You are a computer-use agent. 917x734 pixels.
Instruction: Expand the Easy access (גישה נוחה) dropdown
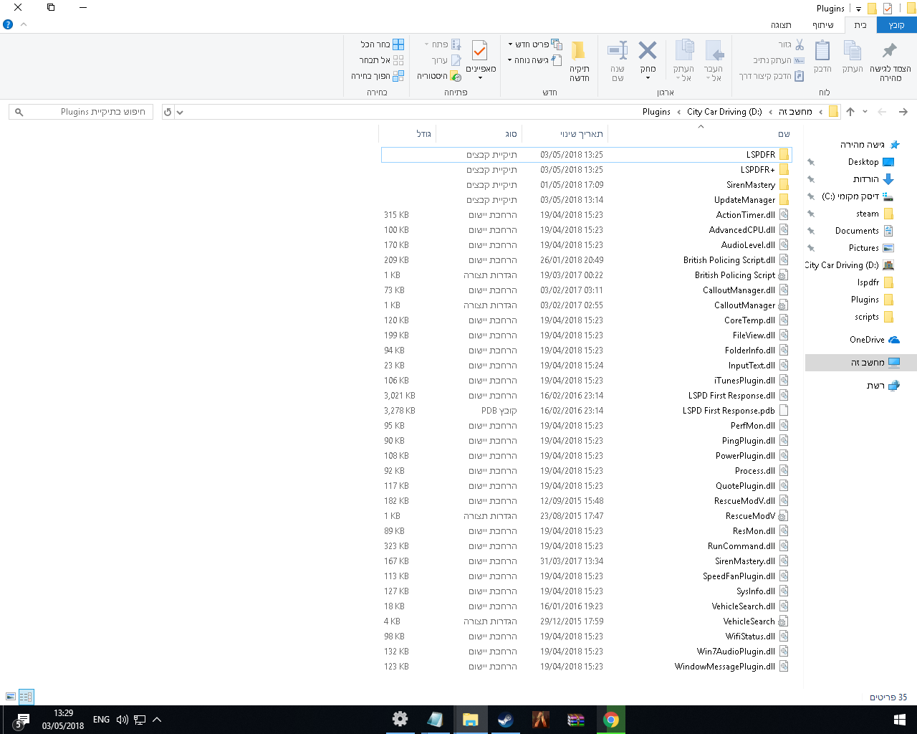coord(534,60)
